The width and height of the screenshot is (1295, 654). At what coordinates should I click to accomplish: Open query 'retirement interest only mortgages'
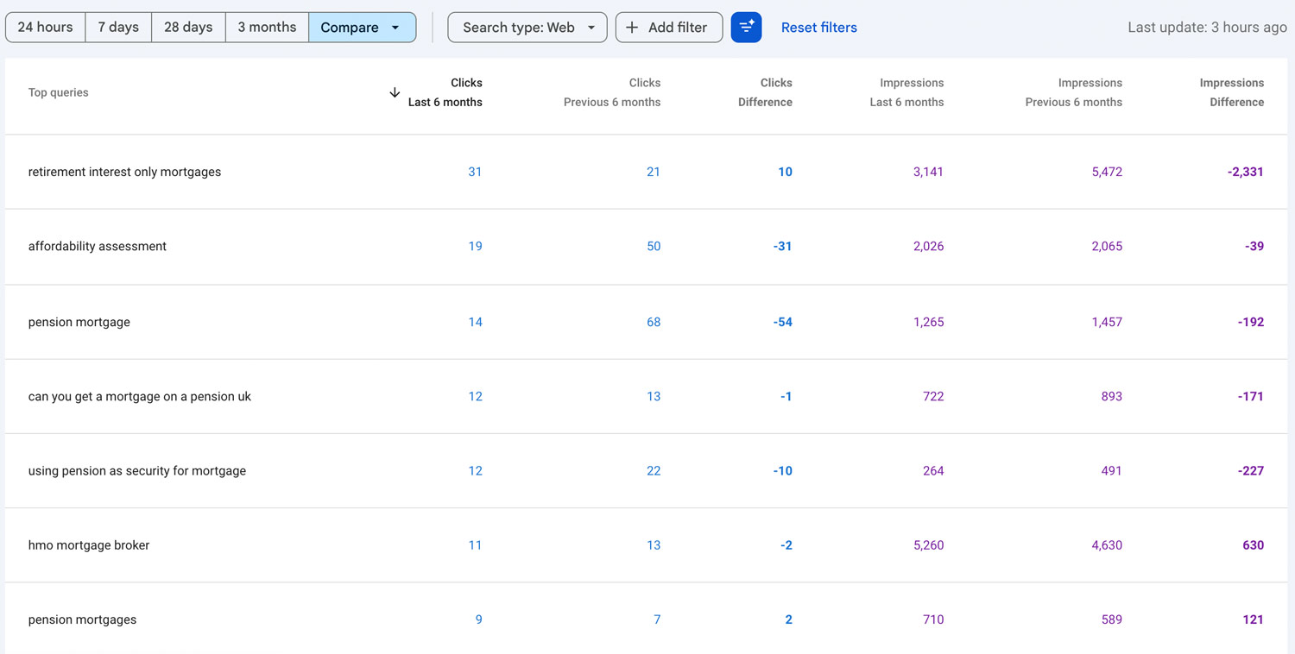[x=124, y=172]
